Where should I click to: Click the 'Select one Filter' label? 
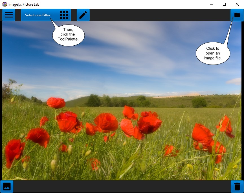pos(38,15)
